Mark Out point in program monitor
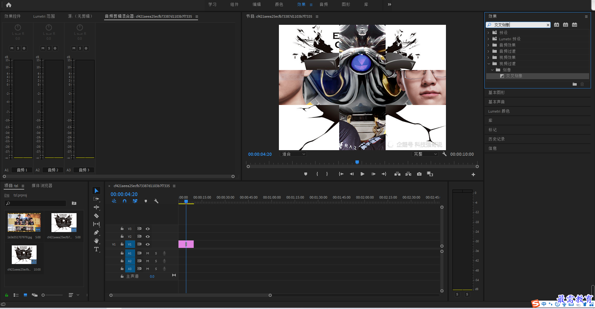The image size is (595, 309). [327, 174]
